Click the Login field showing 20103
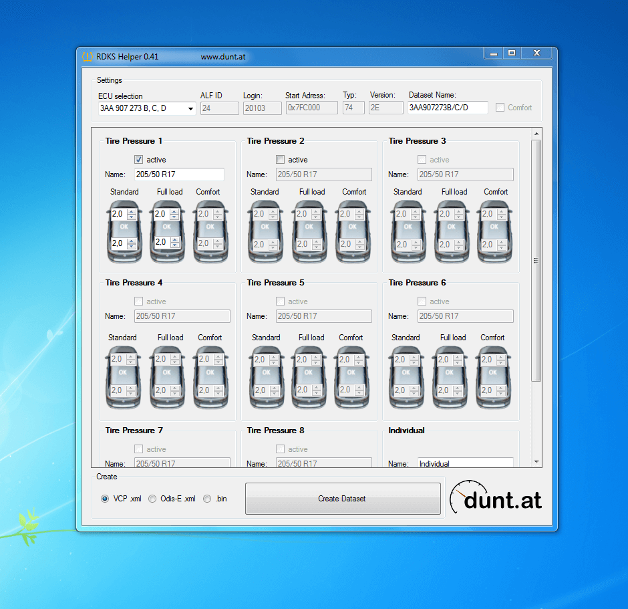Viewport: 628px width, 609px height. pyautogui.click(x=263, y=108)
